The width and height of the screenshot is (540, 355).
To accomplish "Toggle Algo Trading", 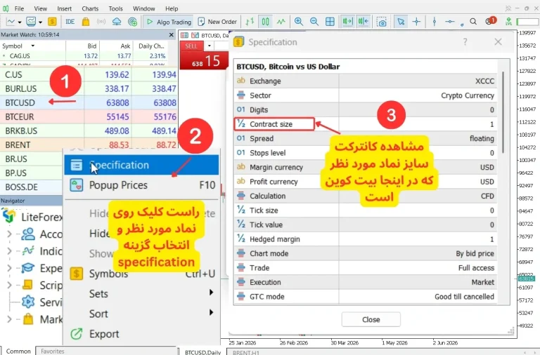I will point(169,22).
